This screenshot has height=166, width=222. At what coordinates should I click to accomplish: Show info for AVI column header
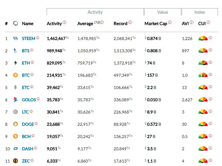coord(192,22)
